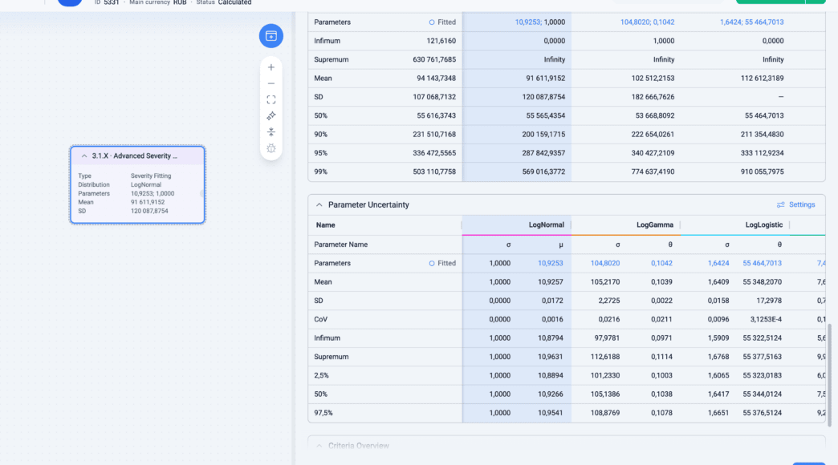Click the SD value 2,2725
The image size is (838, 465).
[x=608, y=301]
